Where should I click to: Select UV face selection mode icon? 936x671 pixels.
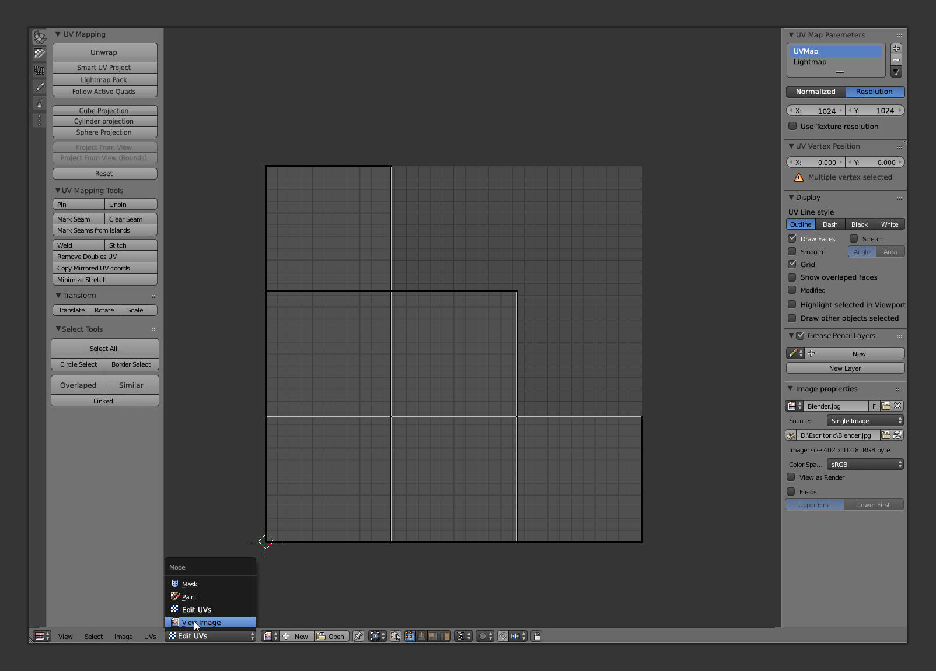pos(433,636)
